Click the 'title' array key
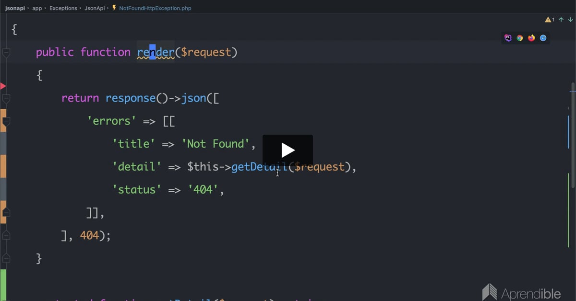The width and height of the screenshot is (576, 301). point(134,144)
